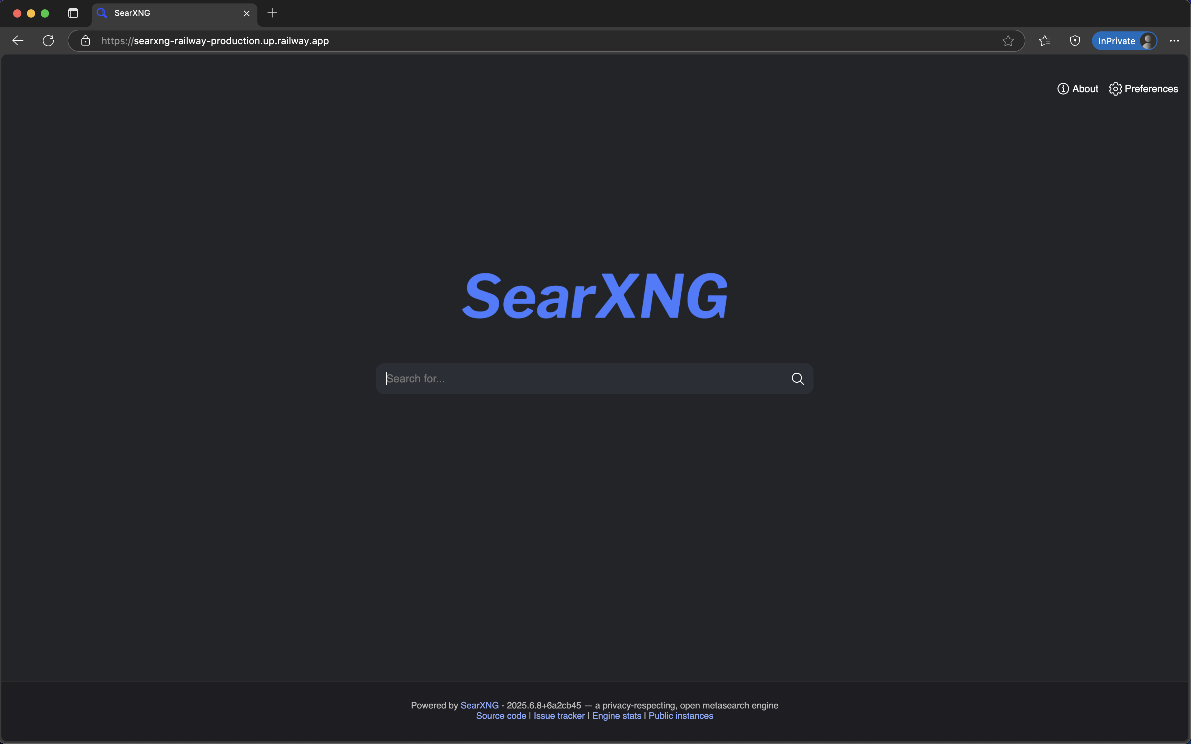Open Engine stats from the footer

click(x=617, y=716)
